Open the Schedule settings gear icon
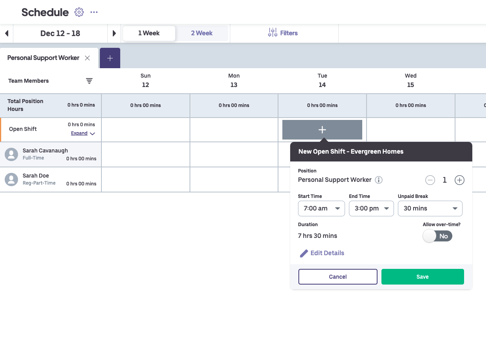Screen dimensions: 486x350 click(x=79, y=12)
